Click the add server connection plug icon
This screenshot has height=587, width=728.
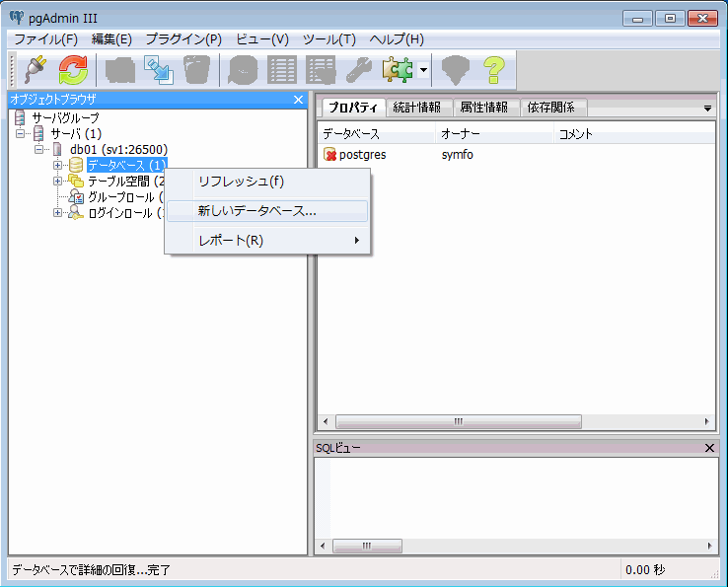pyautogui.click(x=36, y=70)
